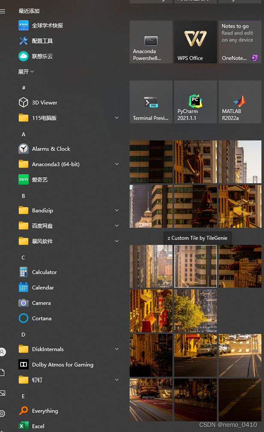264x432 pixels.
Task: Open the Everything search app
Action: point(44,411)
